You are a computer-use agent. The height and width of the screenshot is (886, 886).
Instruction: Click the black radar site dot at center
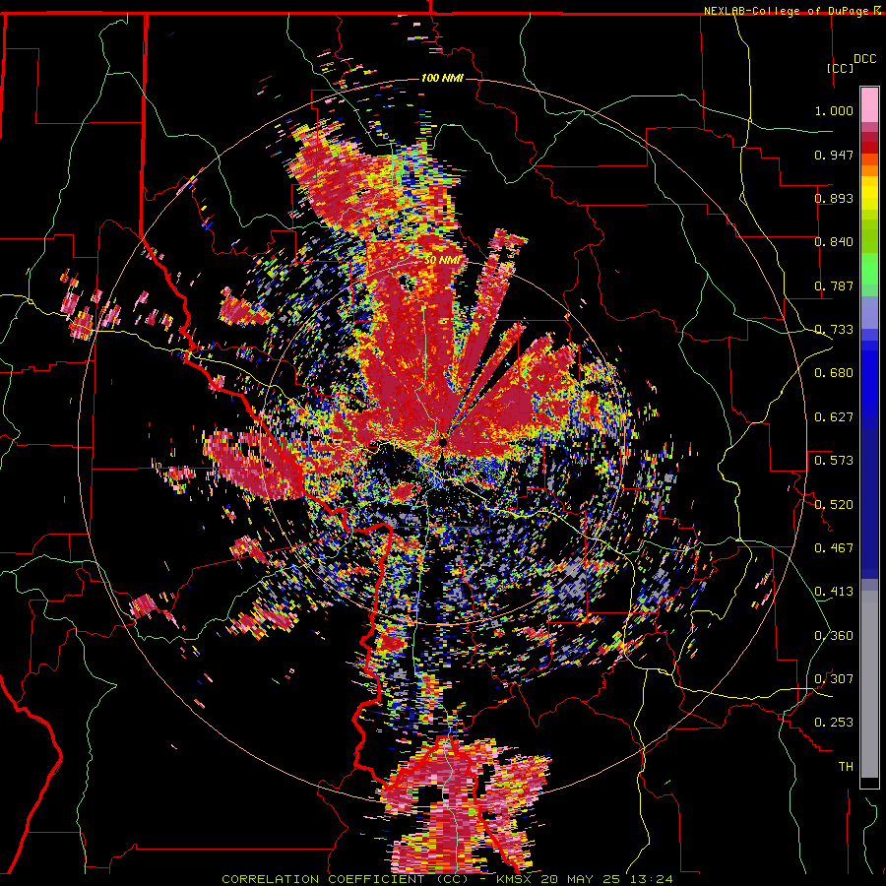442,442
